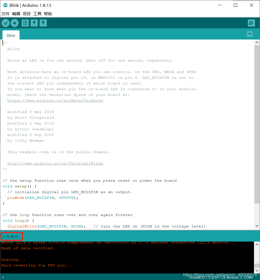Click the 'void loop() {' code line
260x280 pixels.
coord(18,221)
